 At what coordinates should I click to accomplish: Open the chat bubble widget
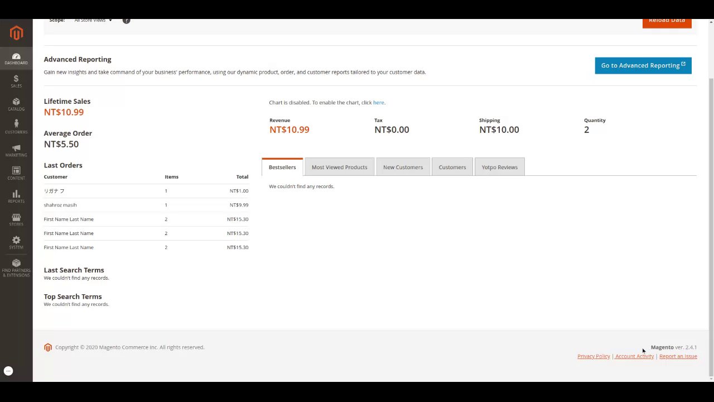click(x=8, y=371)
